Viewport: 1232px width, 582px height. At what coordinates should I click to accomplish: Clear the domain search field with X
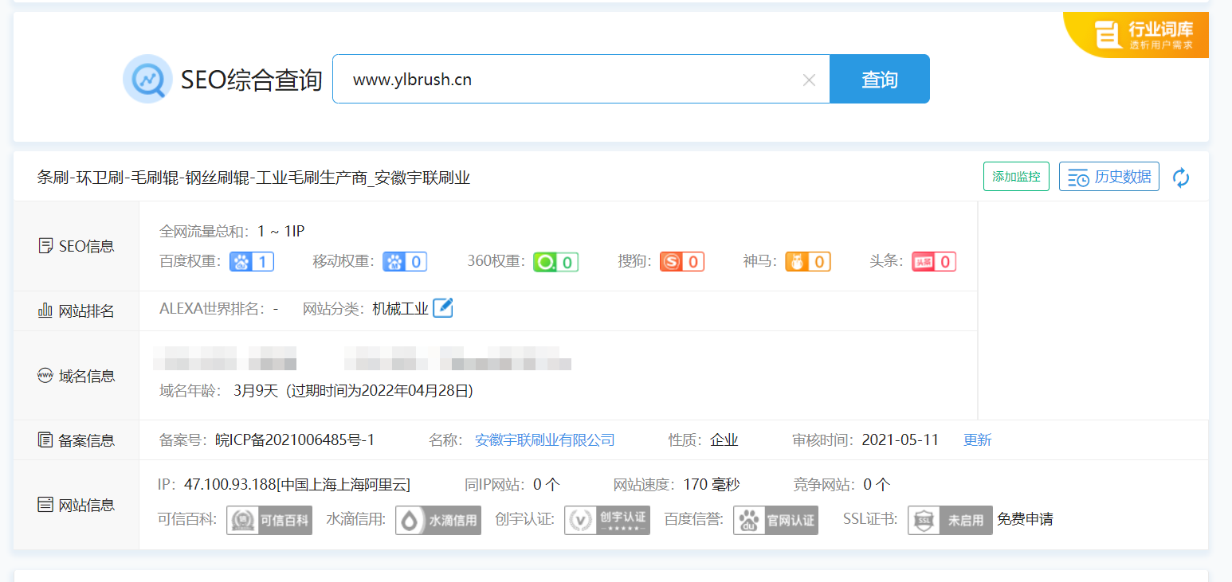pos(809,80)
